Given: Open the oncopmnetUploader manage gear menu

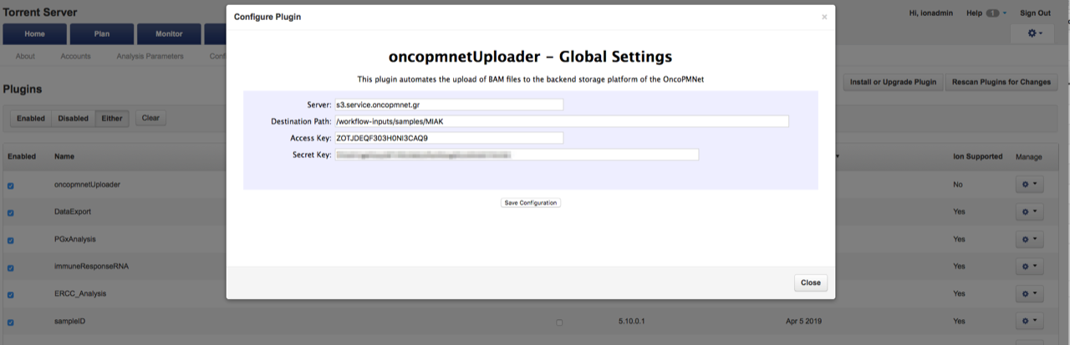Looking at the screenshot, I should (x=1029, y=185).
